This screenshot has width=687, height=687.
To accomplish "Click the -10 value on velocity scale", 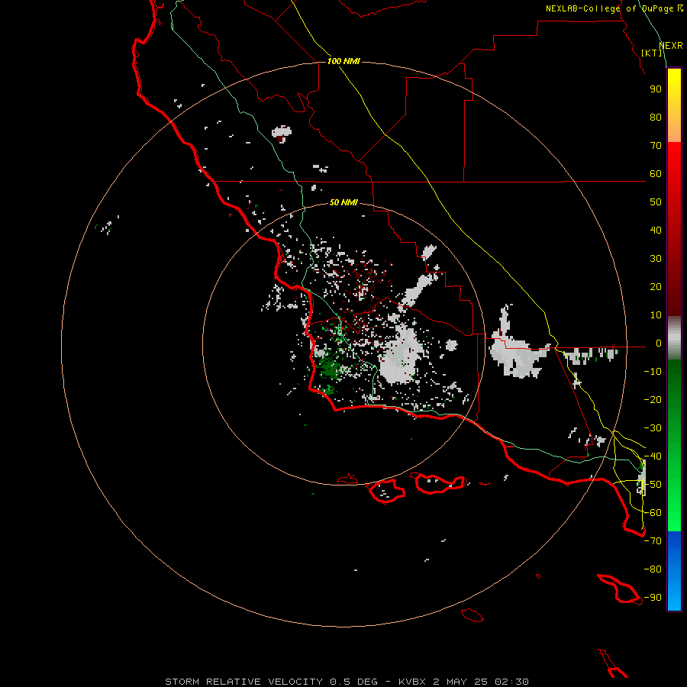I will click(x=653, y=372).
